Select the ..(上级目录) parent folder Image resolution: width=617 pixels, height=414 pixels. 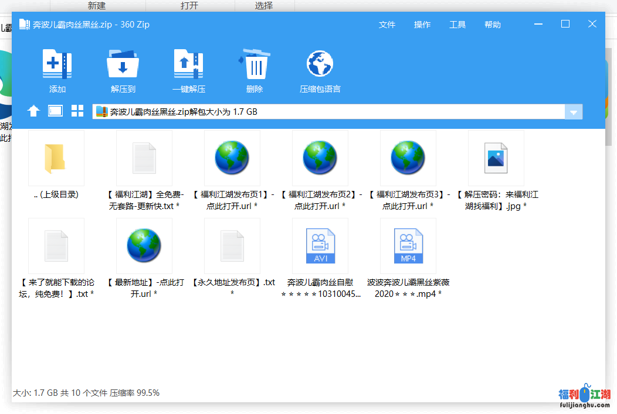56,159
